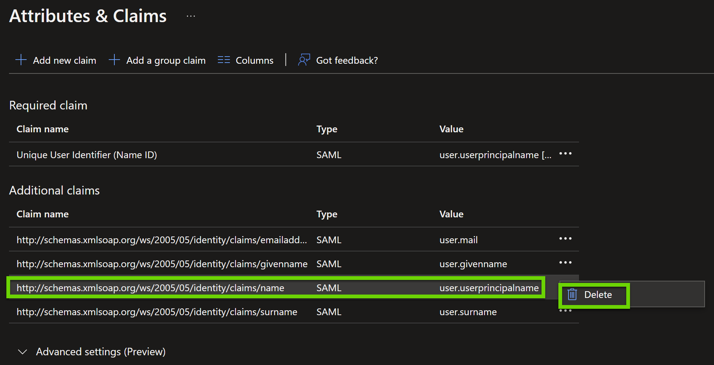Open ellipsis menu for the givenname claim
Screen dimensions: 714x365
(x=565, y=263)
